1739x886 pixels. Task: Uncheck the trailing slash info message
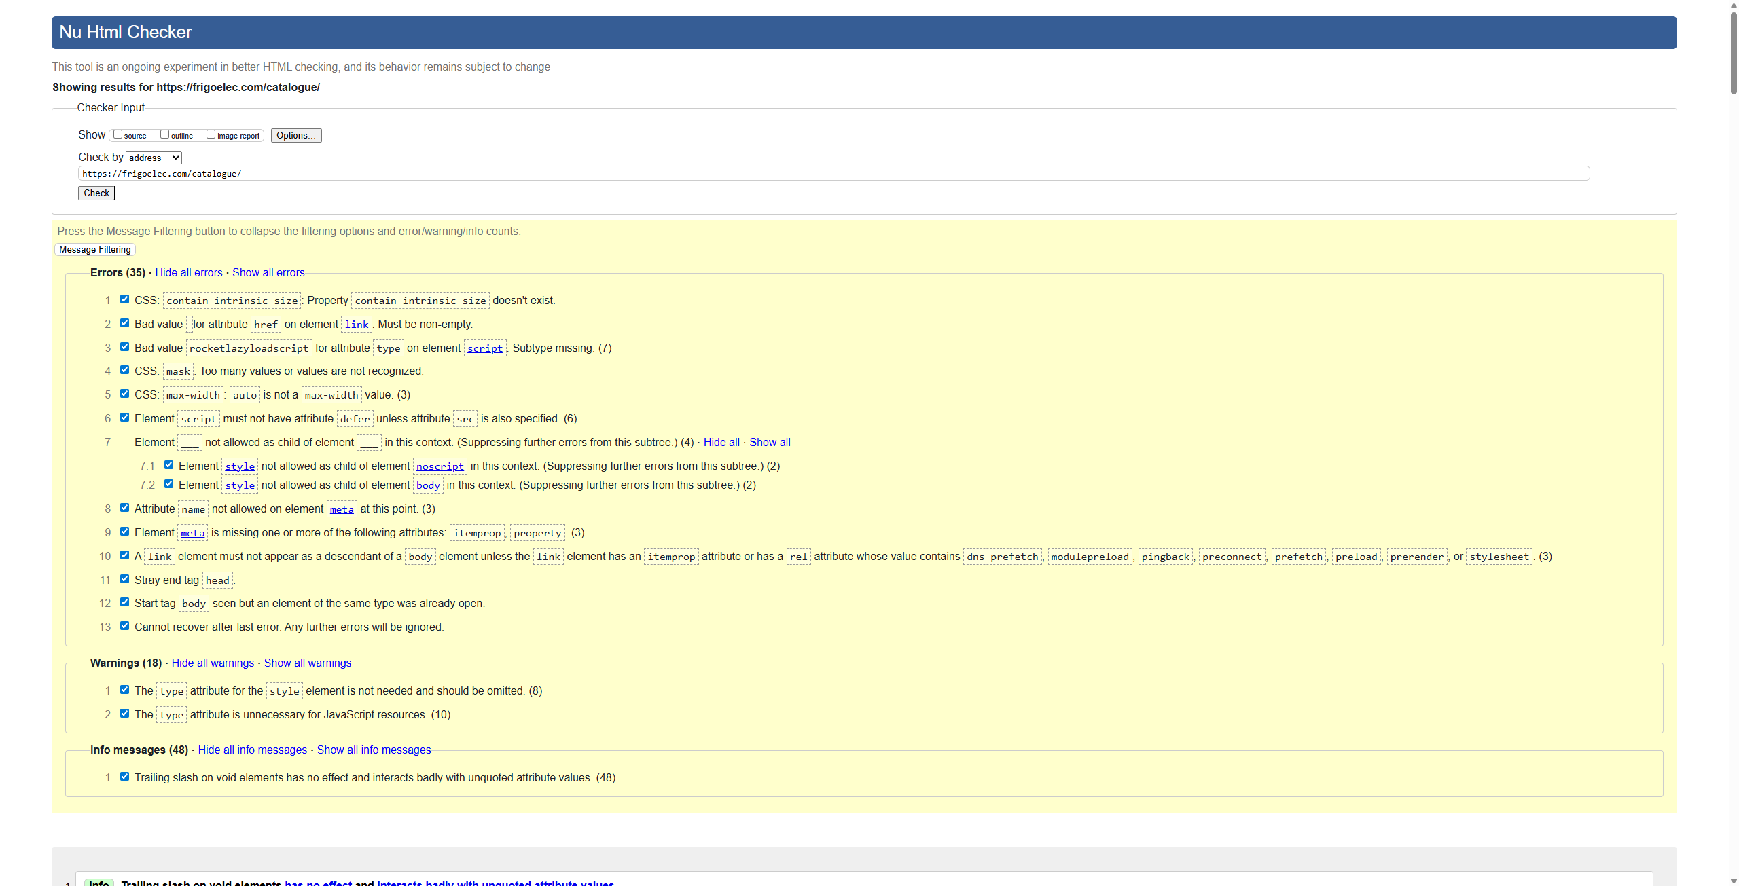tap(124, 776)
